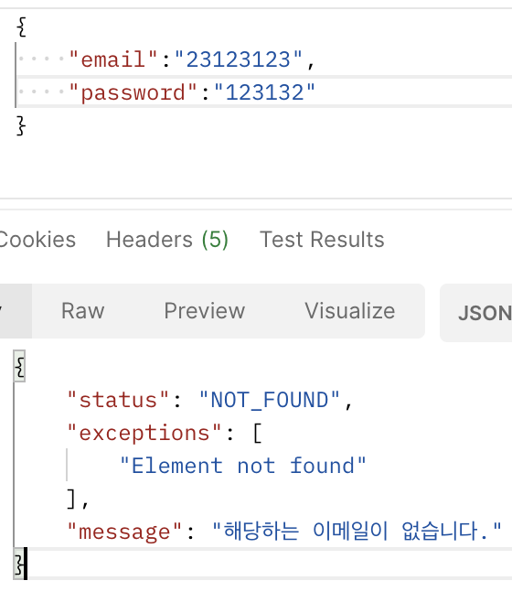Click the opening brace of the request body
512x602 pixels.
[22, 27]
